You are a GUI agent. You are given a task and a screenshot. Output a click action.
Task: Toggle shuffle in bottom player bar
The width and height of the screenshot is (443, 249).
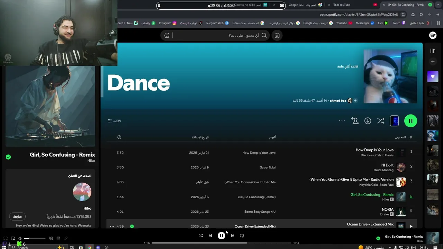[201, 236]
